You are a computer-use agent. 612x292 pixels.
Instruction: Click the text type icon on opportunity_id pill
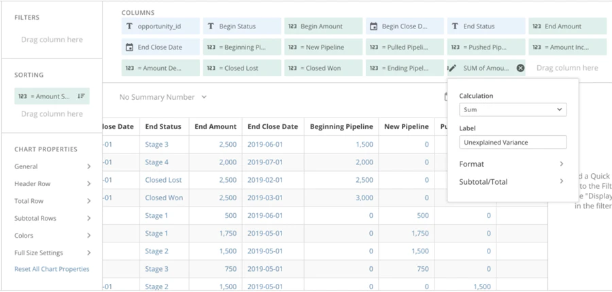129,26
